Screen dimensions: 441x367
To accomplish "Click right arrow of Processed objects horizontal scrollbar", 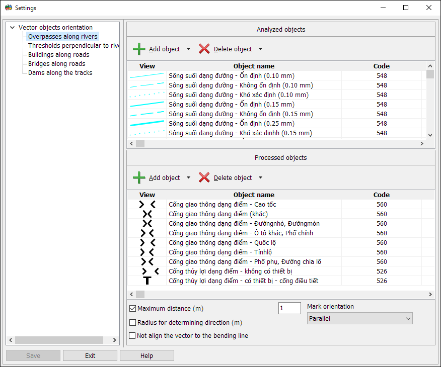I will coord(430,294).
